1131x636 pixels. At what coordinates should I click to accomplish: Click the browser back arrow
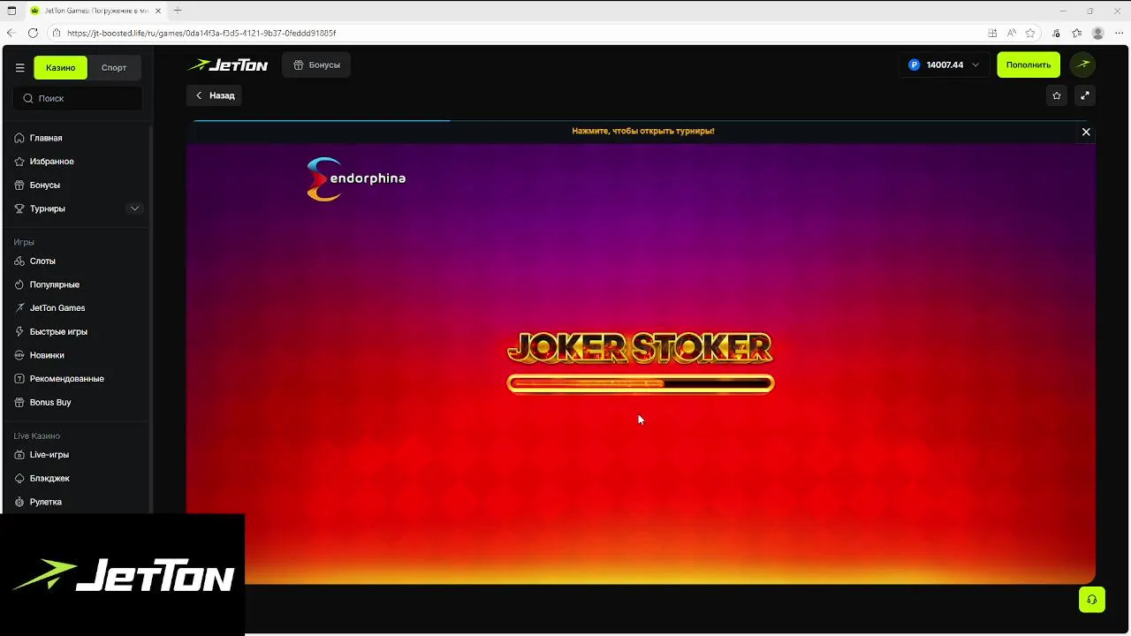[11, 33]
